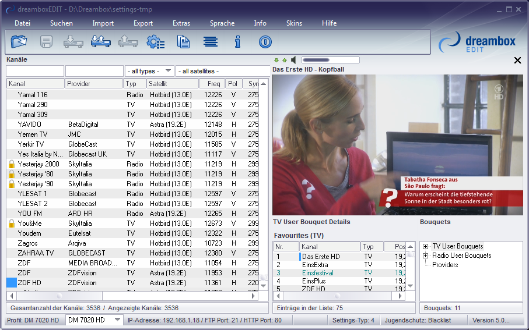
Task: Sort channel list by Provider column header
Action: (94, 83)
